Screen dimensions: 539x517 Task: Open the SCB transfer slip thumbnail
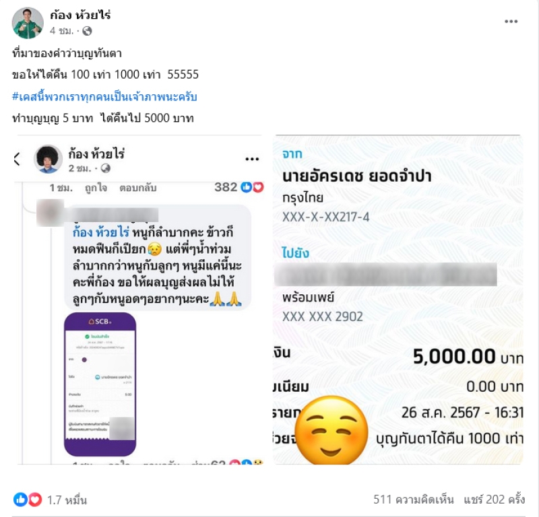click(x=100, y=384)
